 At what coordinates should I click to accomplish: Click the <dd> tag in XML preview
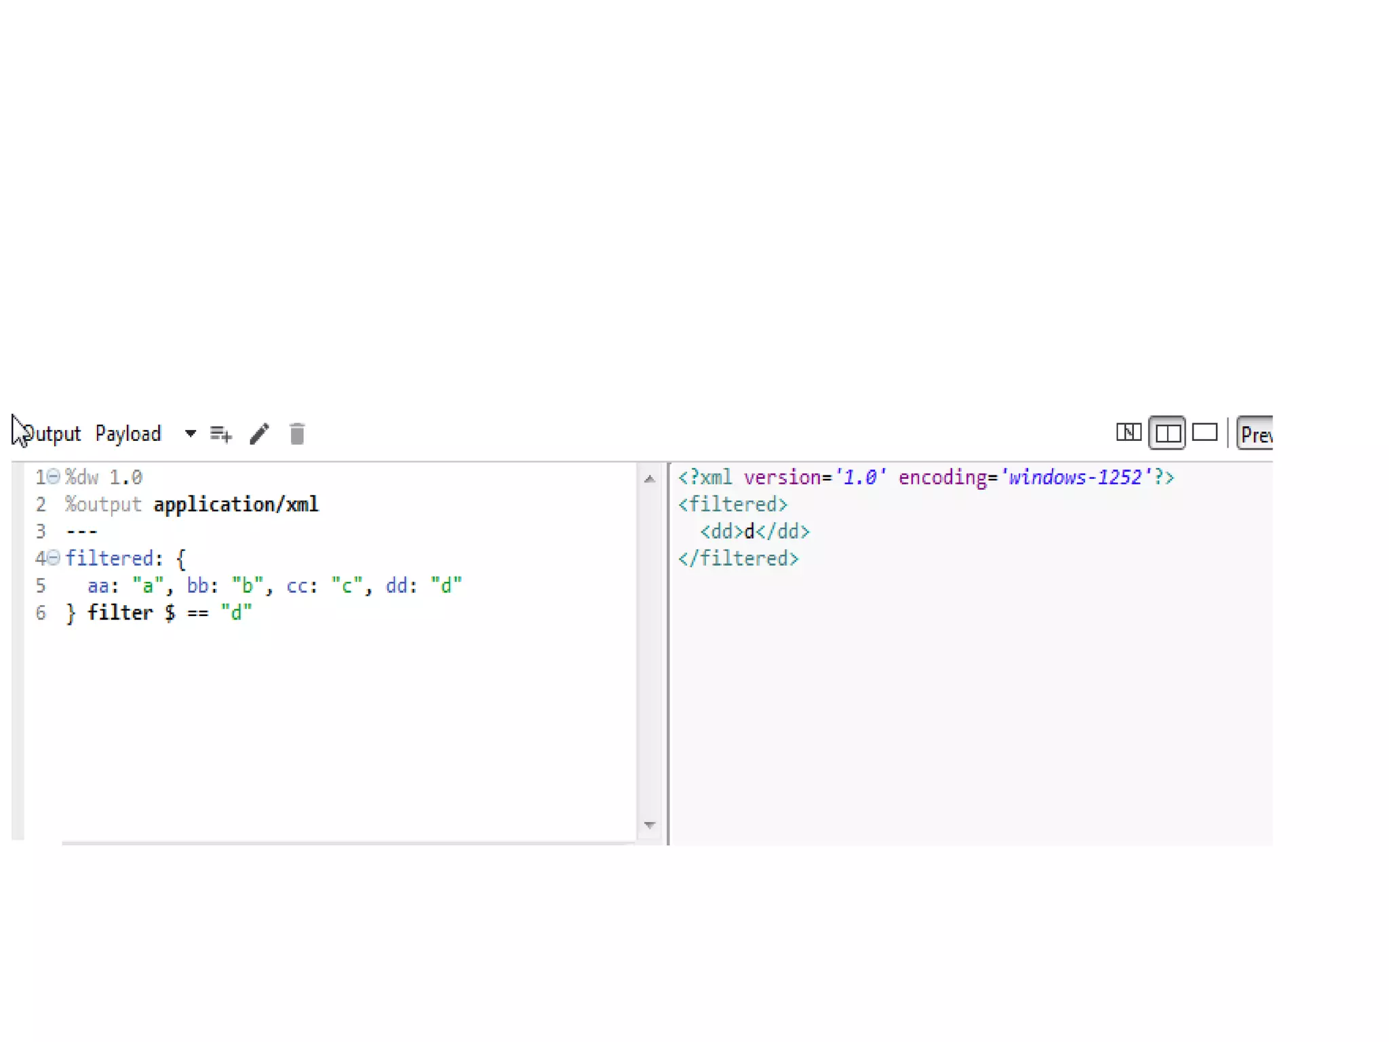(x=722, y=531)
